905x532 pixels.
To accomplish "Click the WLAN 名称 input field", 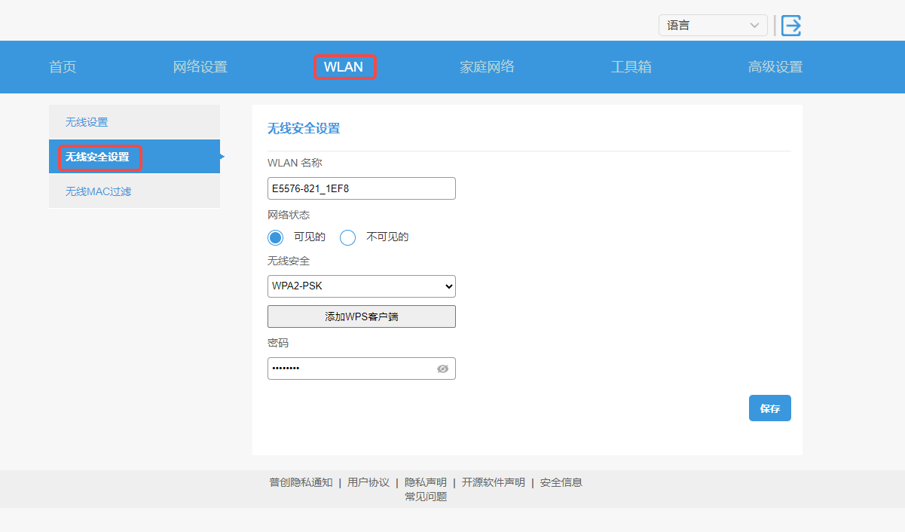I will pyautogui.click(x=361, y=188).
